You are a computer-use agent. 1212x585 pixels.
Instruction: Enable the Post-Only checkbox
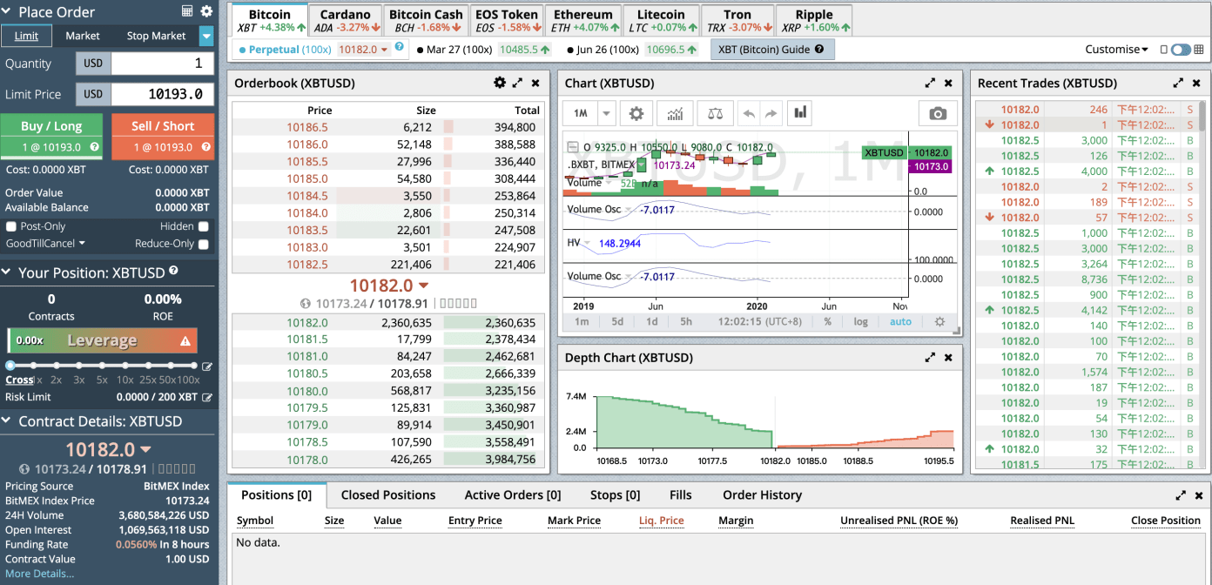coord(11,226)
